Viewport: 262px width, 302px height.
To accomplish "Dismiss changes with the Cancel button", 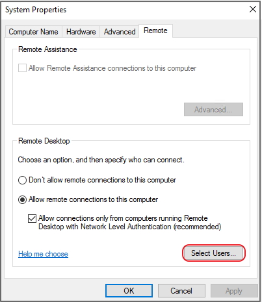I will 181,291.
